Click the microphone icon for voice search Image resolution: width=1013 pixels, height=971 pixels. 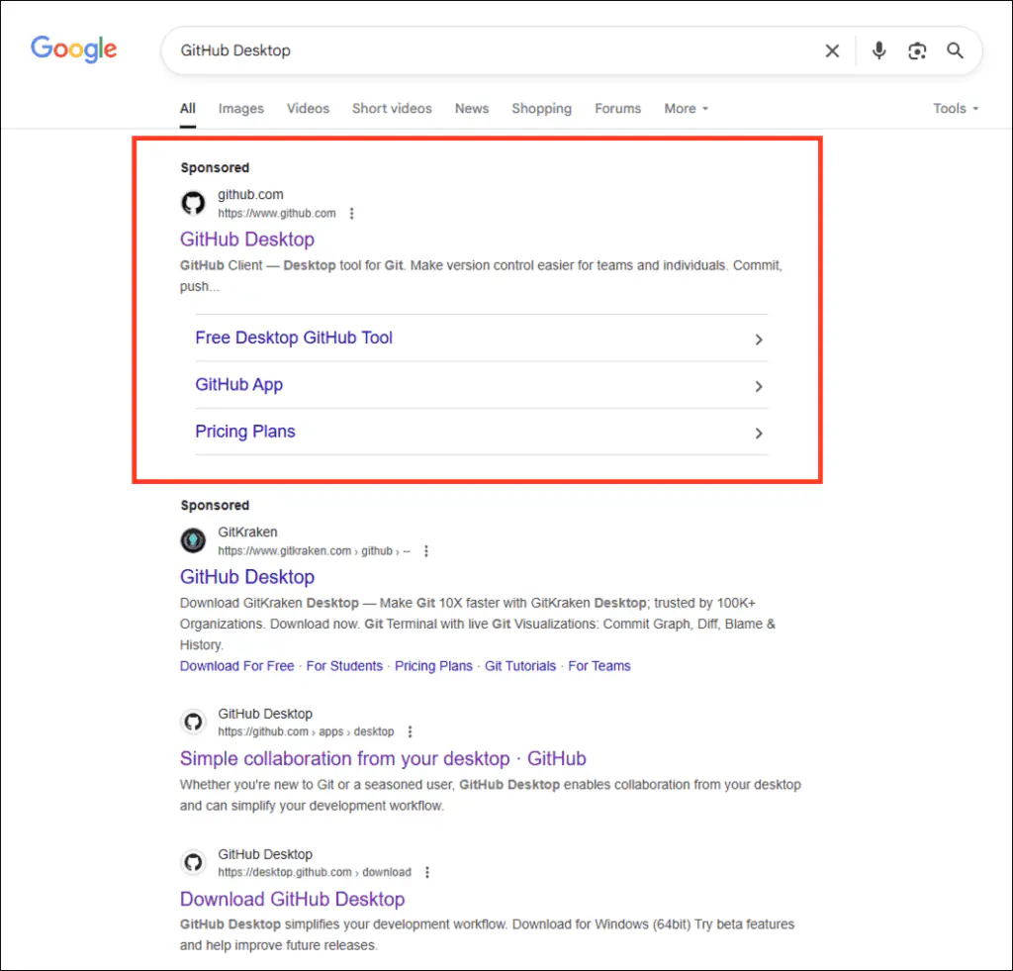pyautogui.click(x=878, y=50)
